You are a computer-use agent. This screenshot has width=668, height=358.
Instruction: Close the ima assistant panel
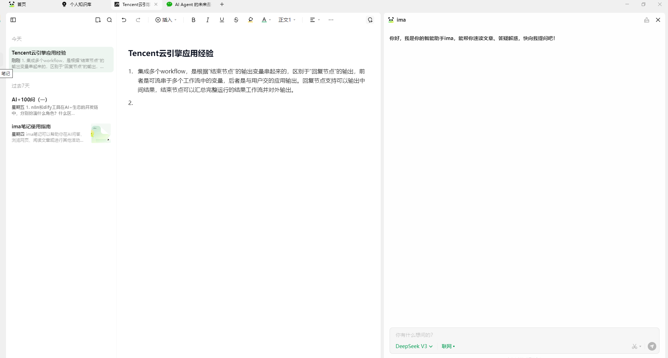[658, 20]
